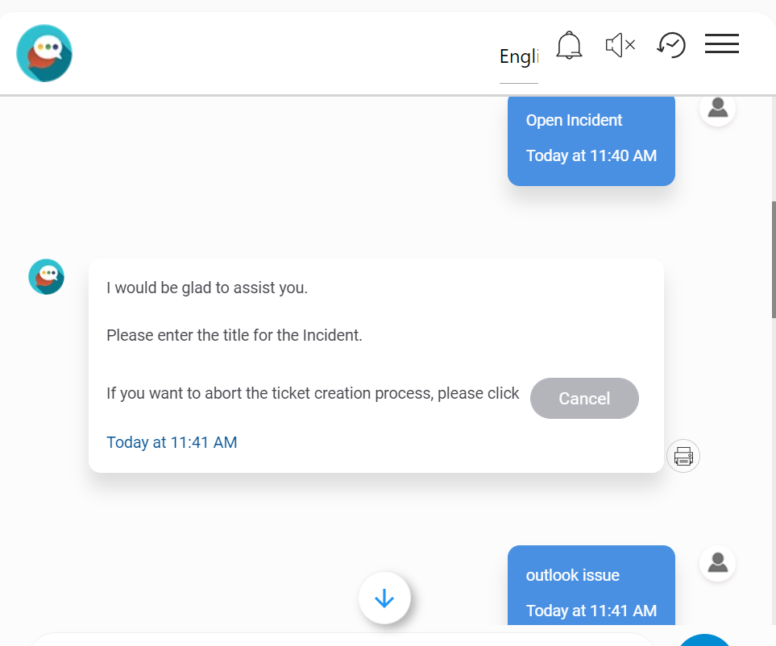Click the blue send button
This screenshot has height=646, width=776.
pyautogui.click(x=705, y=640)
